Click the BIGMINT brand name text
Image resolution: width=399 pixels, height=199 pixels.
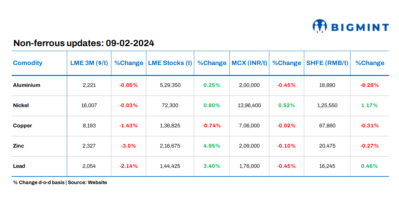click(x=360, y=27)
